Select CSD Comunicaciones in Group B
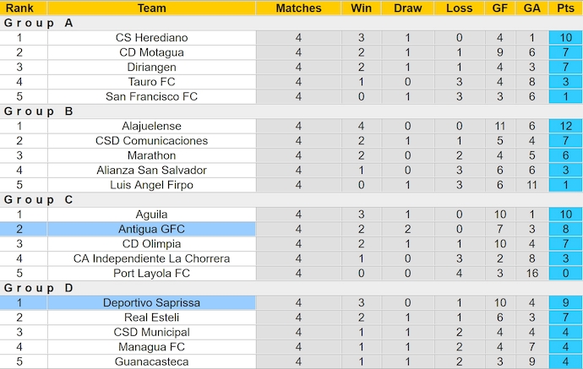This screenshot has width=583, height=369. point(152,141)
